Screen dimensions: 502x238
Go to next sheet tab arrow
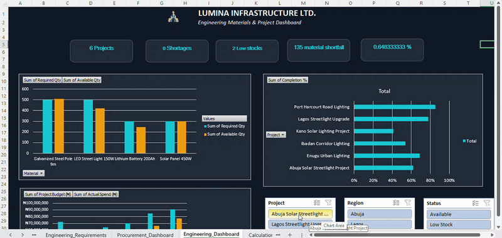[x=23, y=235]
